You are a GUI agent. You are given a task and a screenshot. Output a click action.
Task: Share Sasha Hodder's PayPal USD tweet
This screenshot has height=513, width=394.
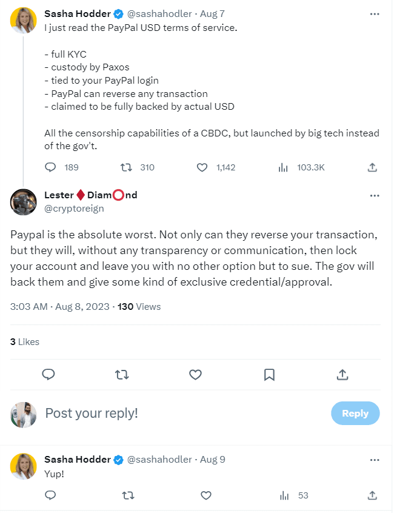373,167
